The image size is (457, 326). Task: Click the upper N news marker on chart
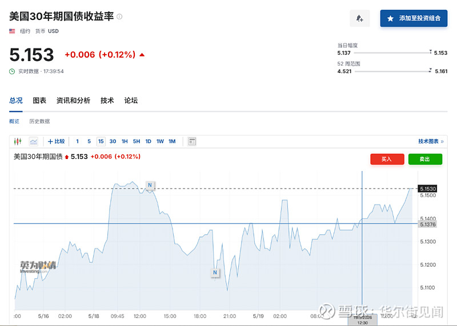pyautogui.click(x=150, y=185)
